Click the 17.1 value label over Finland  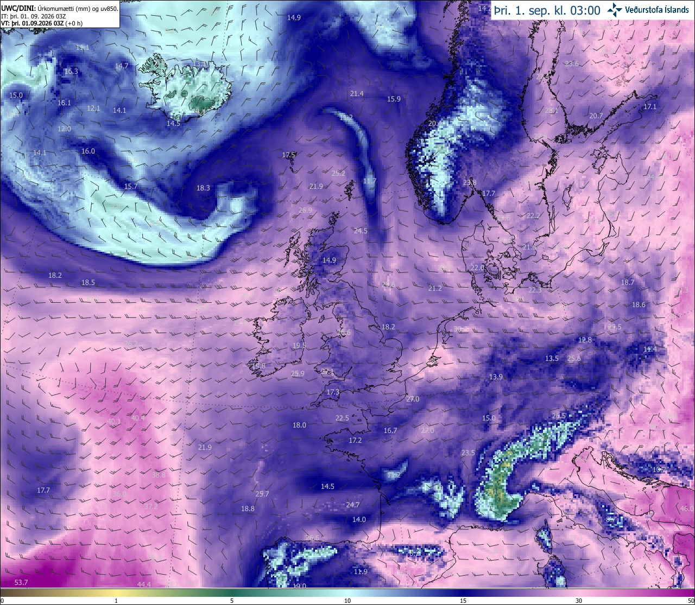pyautogui.click(x=650, y=106)
